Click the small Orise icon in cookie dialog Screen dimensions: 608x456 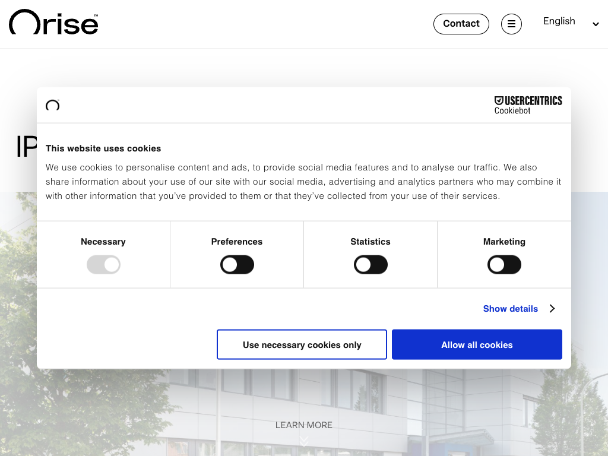pyautogui.click(x=53, y=105)
